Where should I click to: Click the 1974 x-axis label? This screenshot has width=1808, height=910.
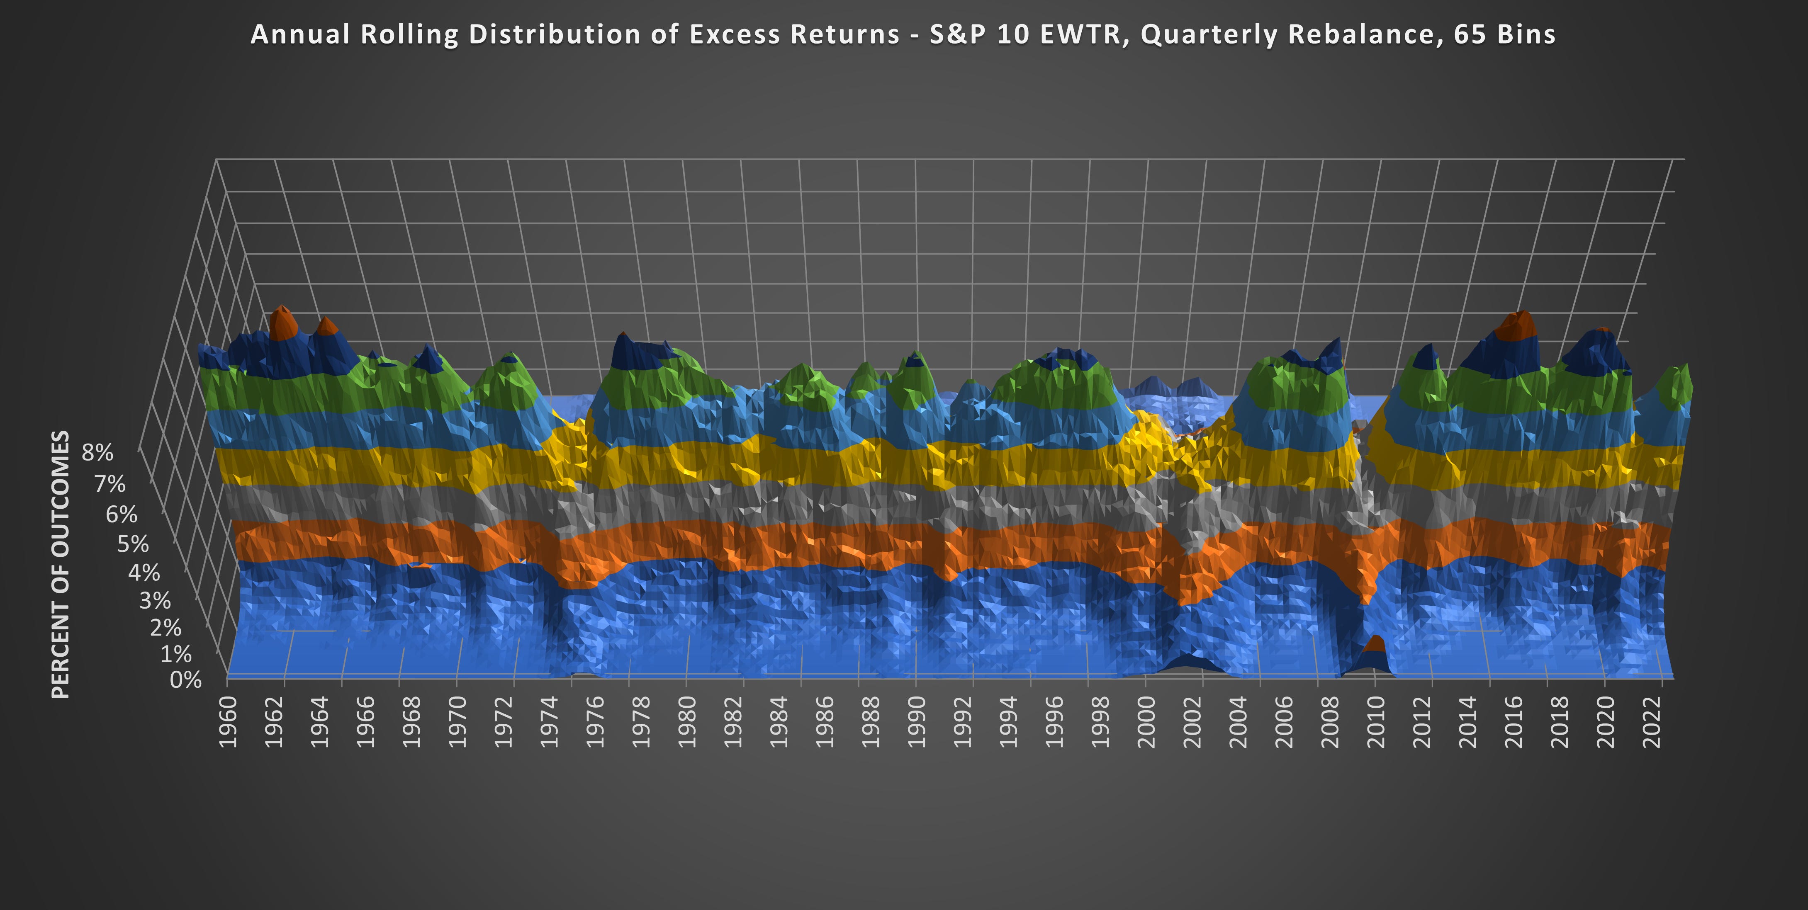click(x=550, y=722)
